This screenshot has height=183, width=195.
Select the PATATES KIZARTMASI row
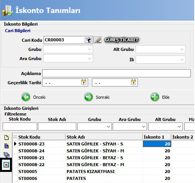coord(103,172)
